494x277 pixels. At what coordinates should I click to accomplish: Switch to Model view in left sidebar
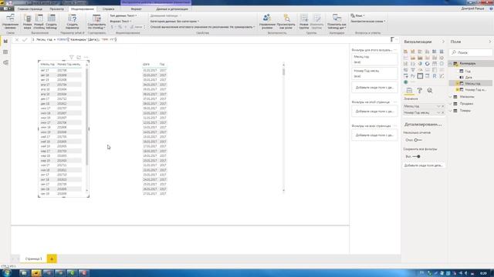[x=5, y=63]
